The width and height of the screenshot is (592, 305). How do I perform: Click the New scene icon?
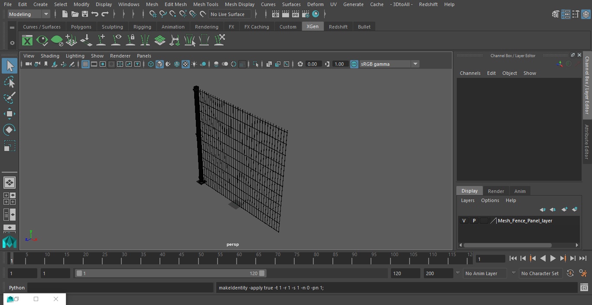[x=65, y=14]
